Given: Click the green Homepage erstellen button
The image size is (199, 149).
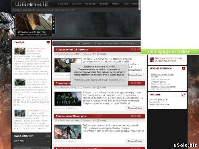Looking at the screenshot, I should [x=170, y=52].
